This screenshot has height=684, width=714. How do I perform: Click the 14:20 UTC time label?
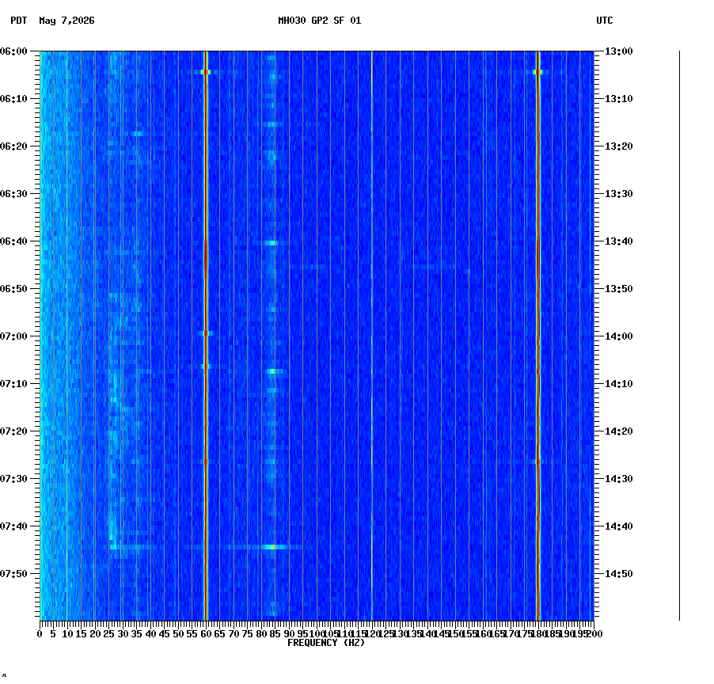pyautogui.click(x=619, y=431)
